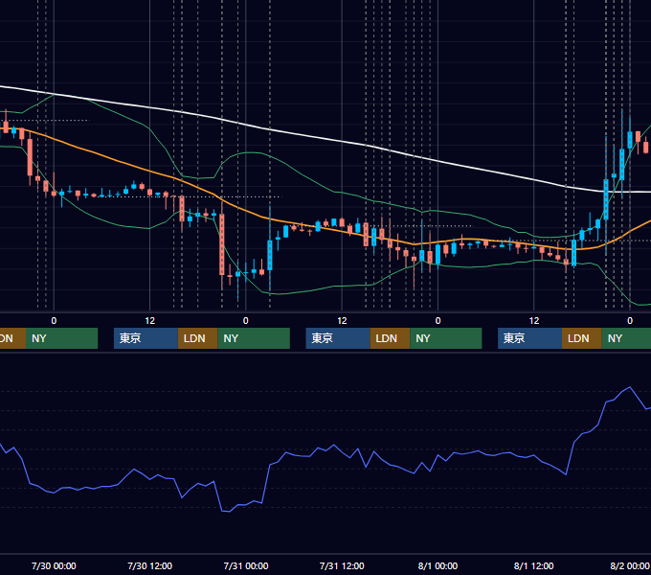Select the LDN session block for 7/30
The height and width of the screenshot is (575, 651).
(197, 338)
